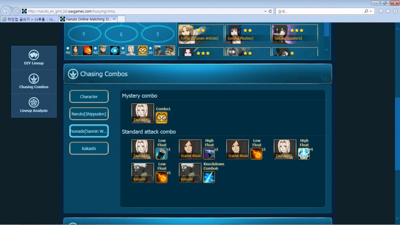Click Kakashi's Low Float fireball skill icon
Screen dimensions: 400x225
pyautogui.click(x=161, y=177)
